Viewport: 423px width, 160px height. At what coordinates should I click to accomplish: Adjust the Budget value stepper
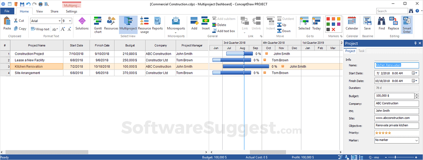tap(417, 96)
